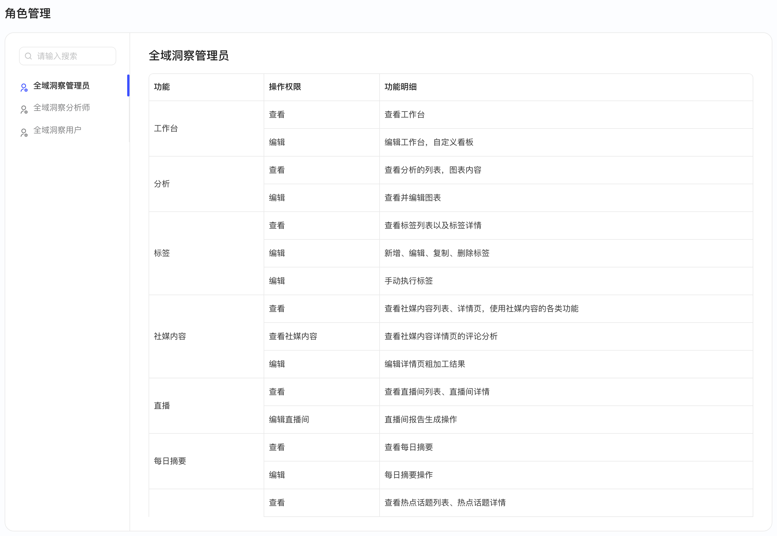This screenshot has height=536, width=777.
Task: Click 查看社媒内容详情页的评论分析 detail
Action: 441,336
